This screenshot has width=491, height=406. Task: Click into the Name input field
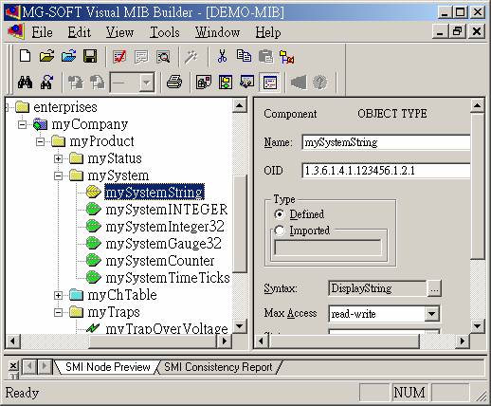pyautogui.click(x=386, y=142)
